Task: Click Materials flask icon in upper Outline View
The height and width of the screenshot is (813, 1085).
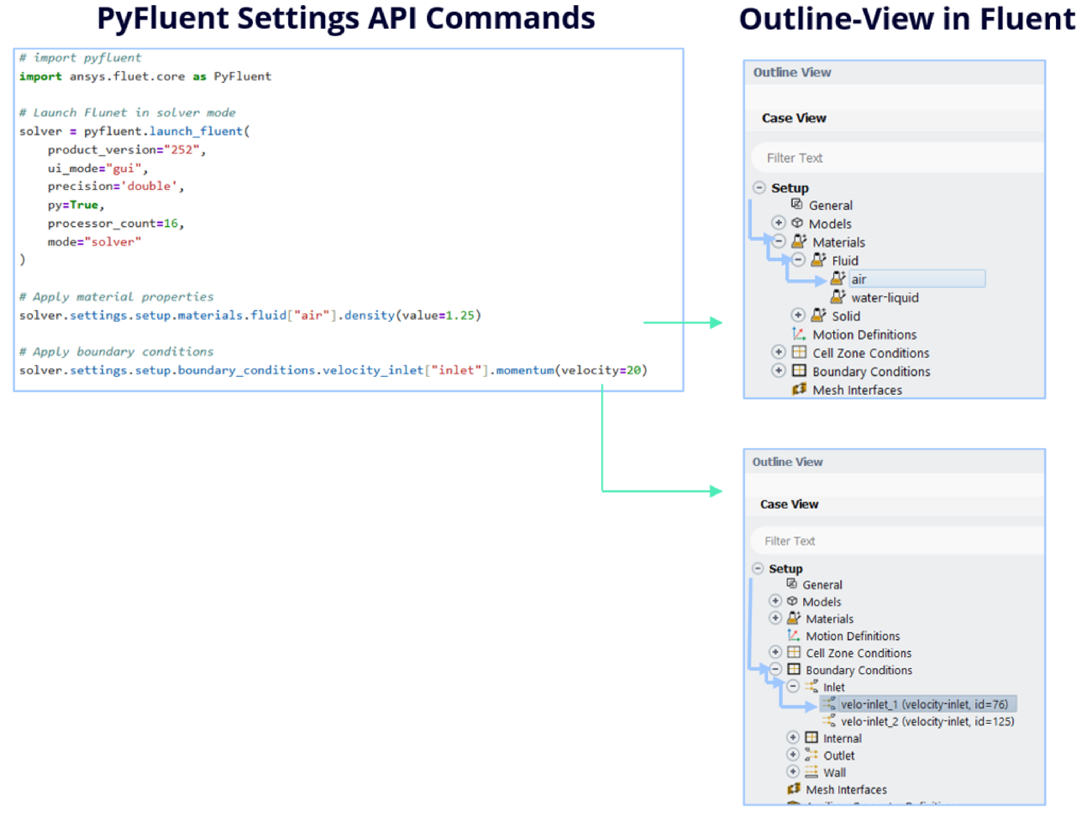Action: click(x=799, y=241)
